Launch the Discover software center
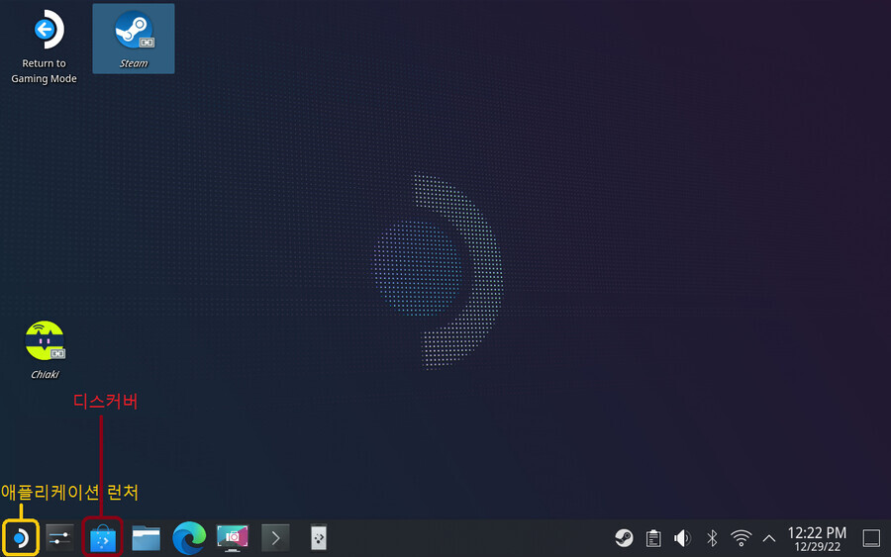 tap(103, 538)
